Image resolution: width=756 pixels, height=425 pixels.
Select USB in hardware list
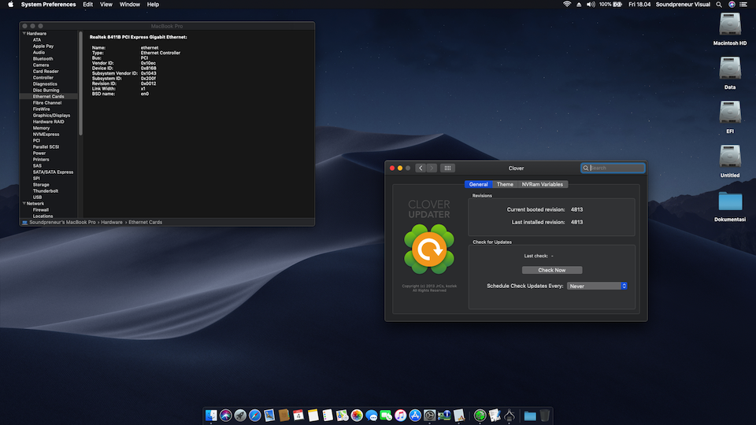[37, 197]
